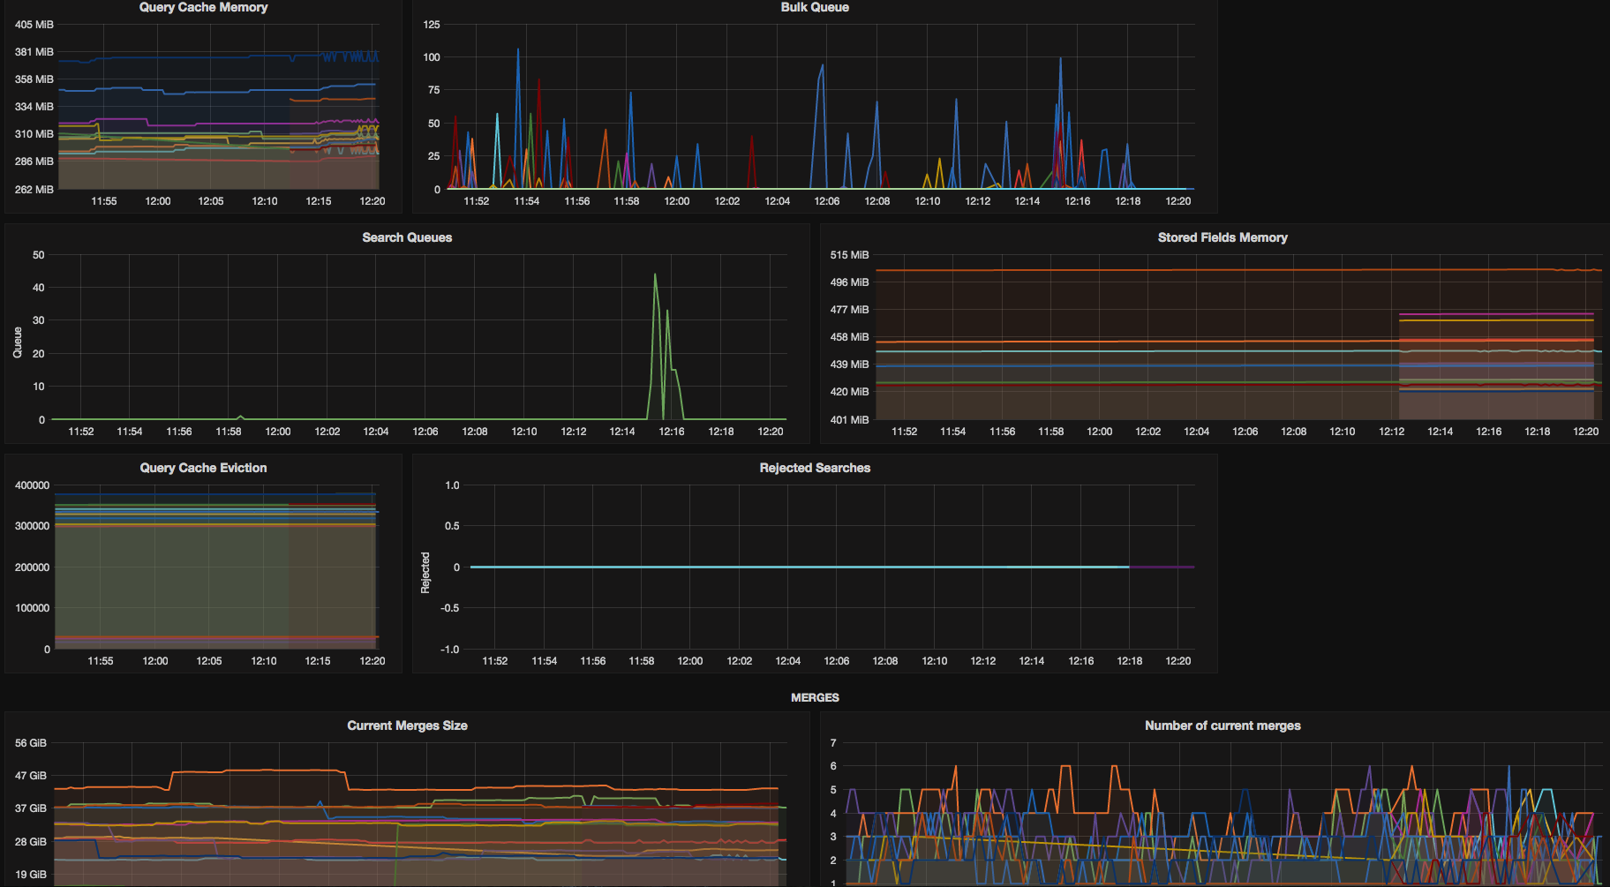Click the Search Queues panel title
This screenshot has width=1610, height=887.
pos(407,237)
